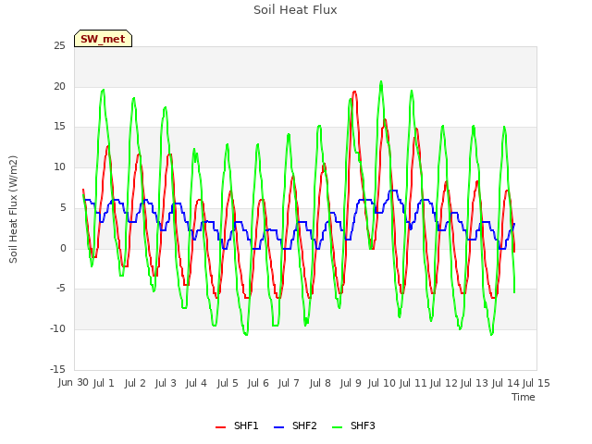The image size is (592, 444).
Task: Click the Jul 13 x-axis label
Action: pyautogui.click(x=475, y=383)
